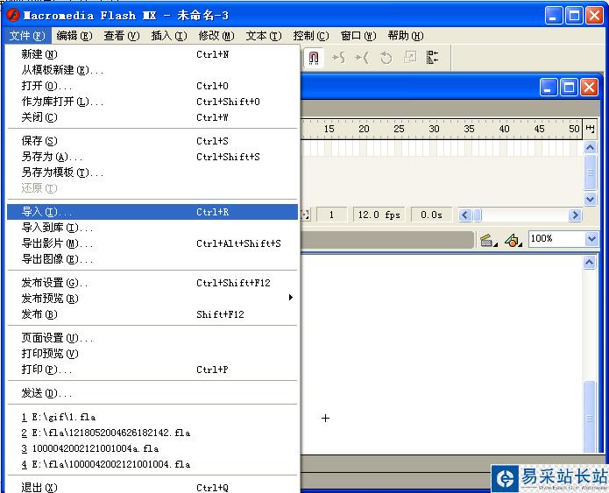This screenshot has width=609, height=493.
Task: Click the Rotate toolbar icon
Action: [386, 58]
